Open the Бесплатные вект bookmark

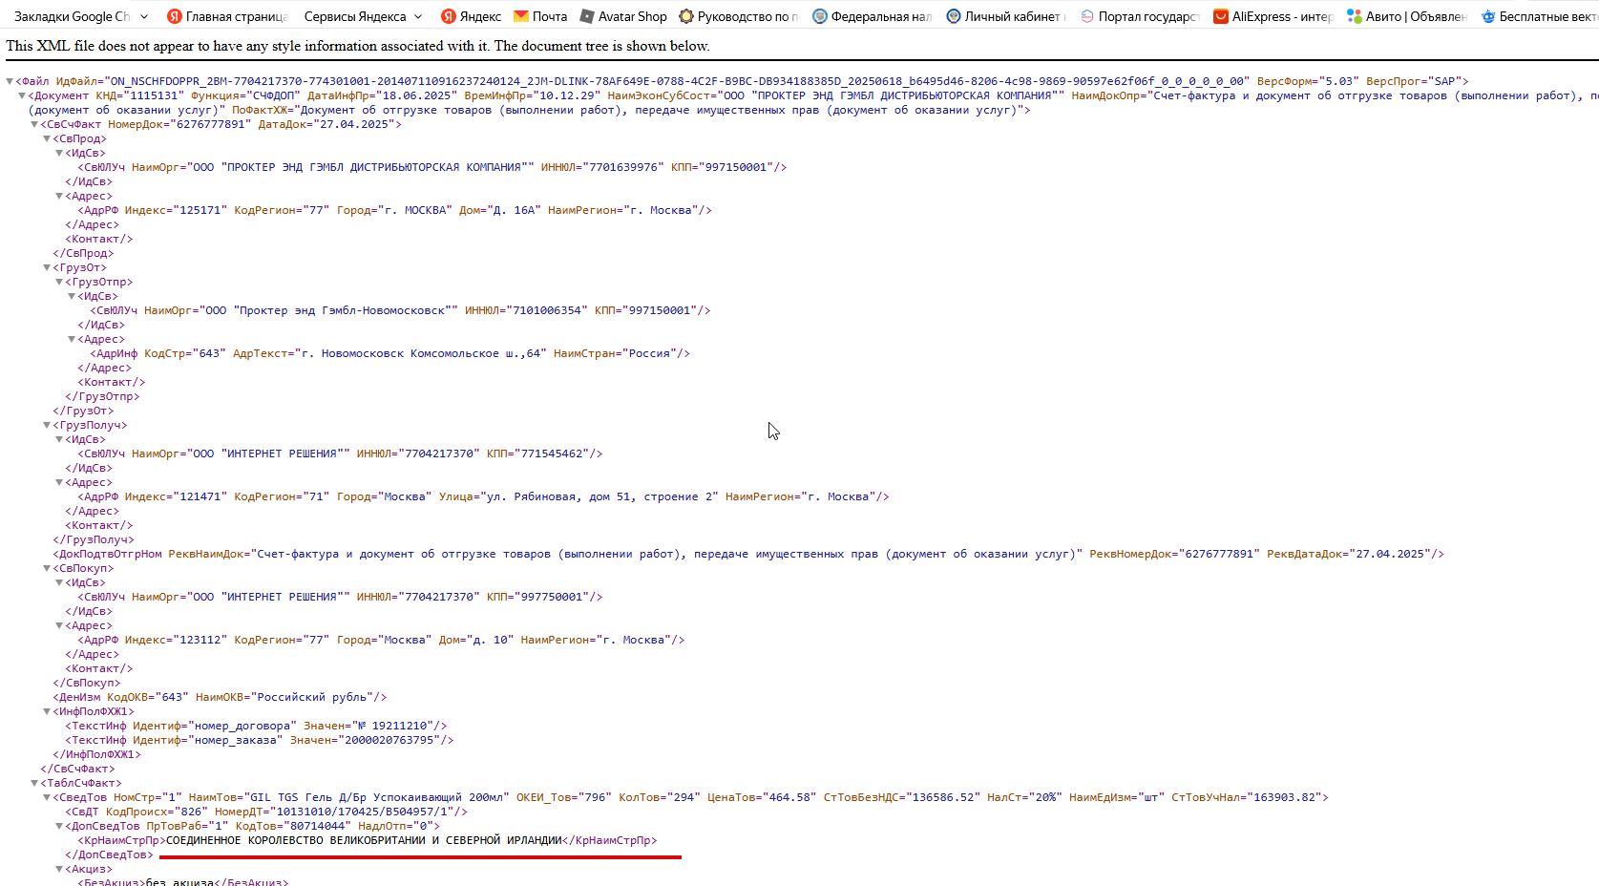click(x=1539, y=16)
